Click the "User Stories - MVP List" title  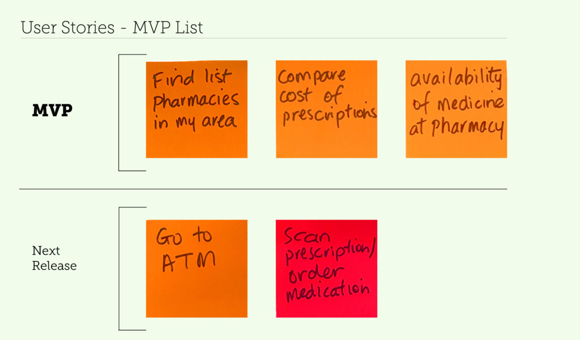point(112,27)
